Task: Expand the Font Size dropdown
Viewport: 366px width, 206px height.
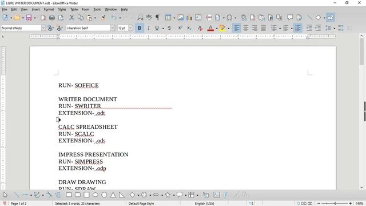Action: point(130,28)
